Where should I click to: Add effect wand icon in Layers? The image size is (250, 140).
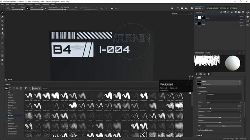coord(221,12)
